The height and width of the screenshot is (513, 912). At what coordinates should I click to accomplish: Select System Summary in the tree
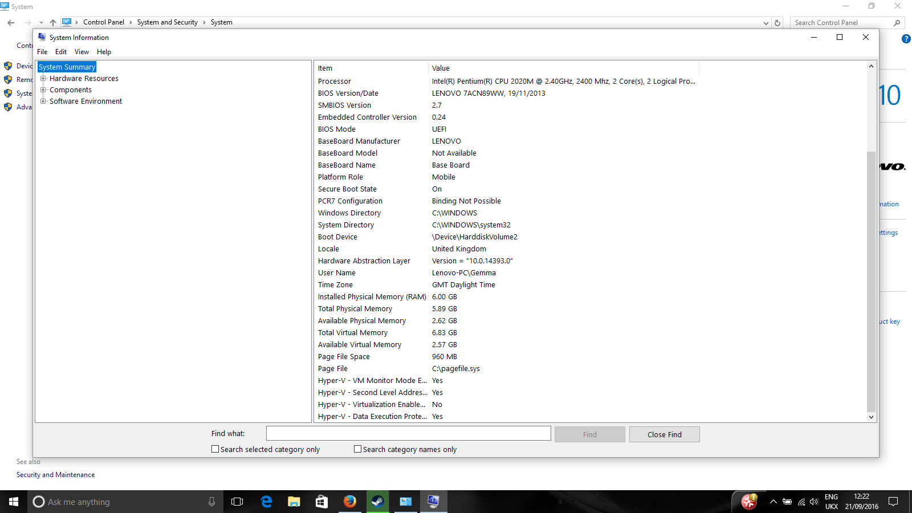point(67,67)
